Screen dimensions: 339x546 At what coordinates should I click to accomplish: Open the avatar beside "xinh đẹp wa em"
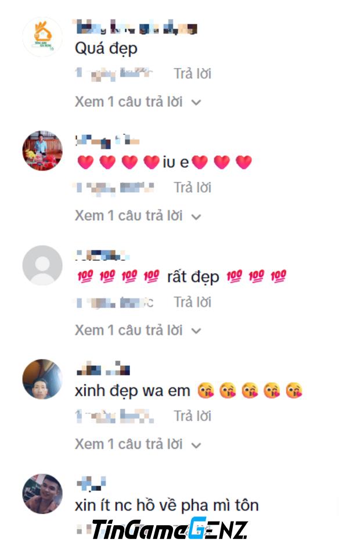42,379
